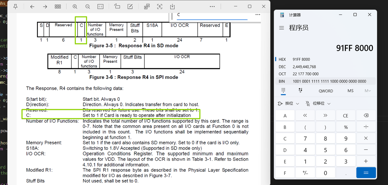Click the 7 key
The width and height of the screenshot is (388, 185).
[305, 139]
